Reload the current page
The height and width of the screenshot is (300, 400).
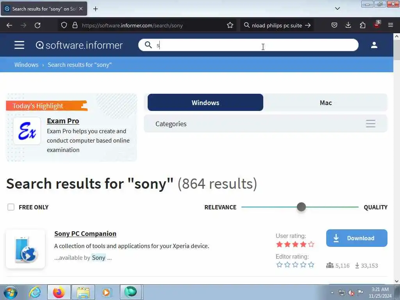(x=37, y=25)
